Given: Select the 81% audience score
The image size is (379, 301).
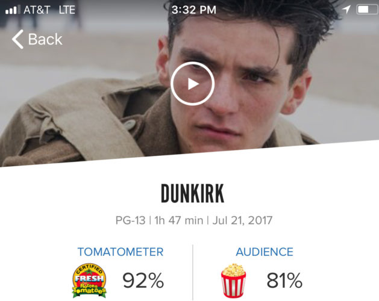Looking at the screenshot, I should point(284,281).
